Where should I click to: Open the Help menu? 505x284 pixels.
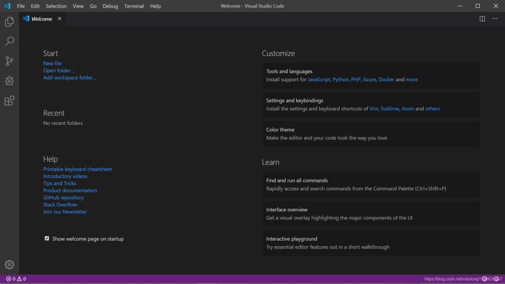[x=155, y=6]
